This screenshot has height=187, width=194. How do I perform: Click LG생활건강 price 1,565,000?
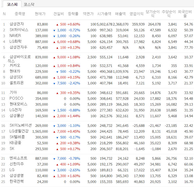coord(40,131)
